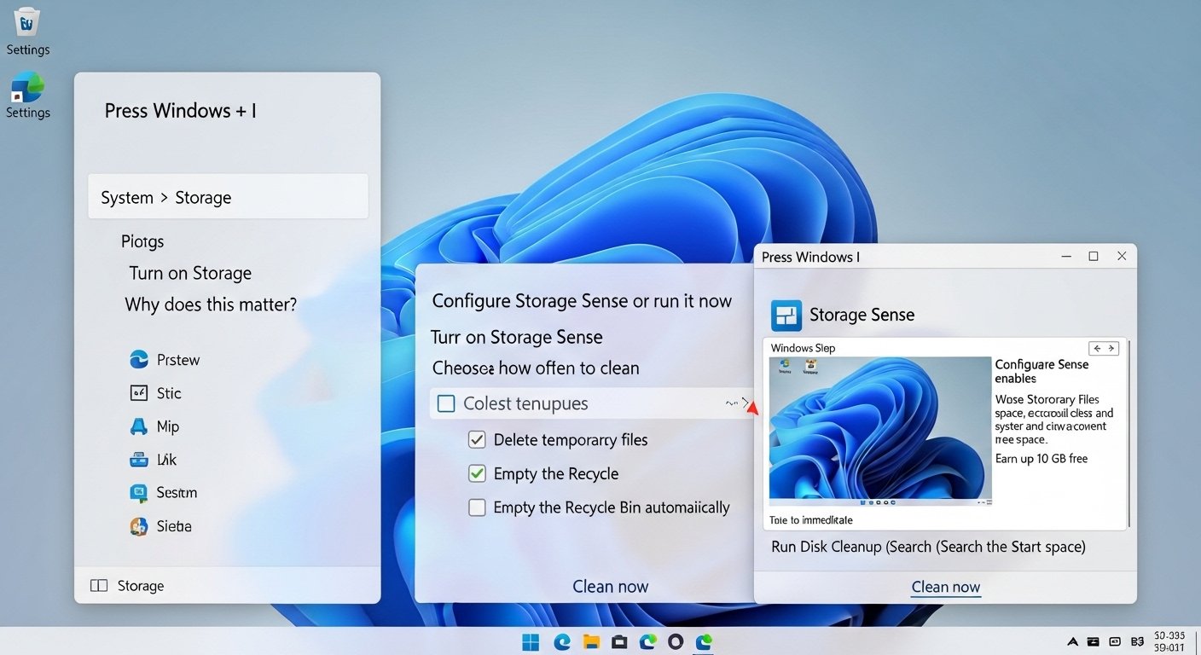Click the scrollbar in the Storage Sense preview
Image resolution: width=1201 pixels, height=655 pixels.
[x=1128, y=433]
